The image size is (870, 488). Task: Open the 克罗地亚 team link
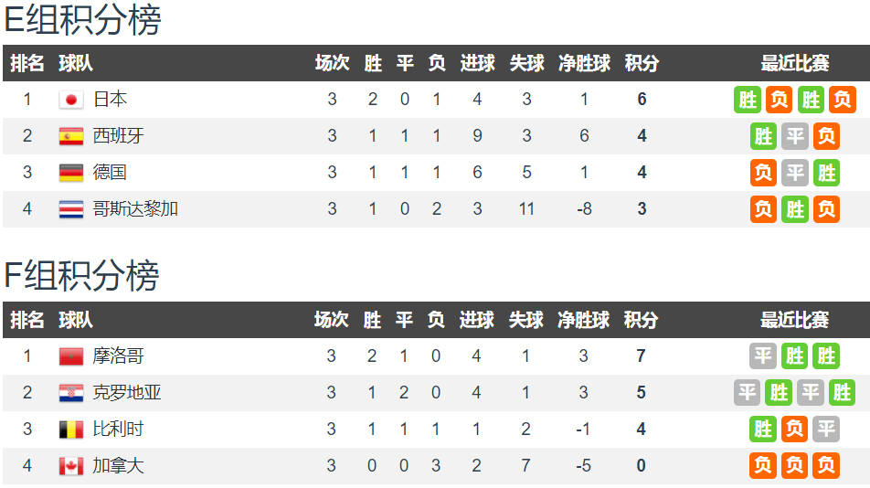pos(126,393)
